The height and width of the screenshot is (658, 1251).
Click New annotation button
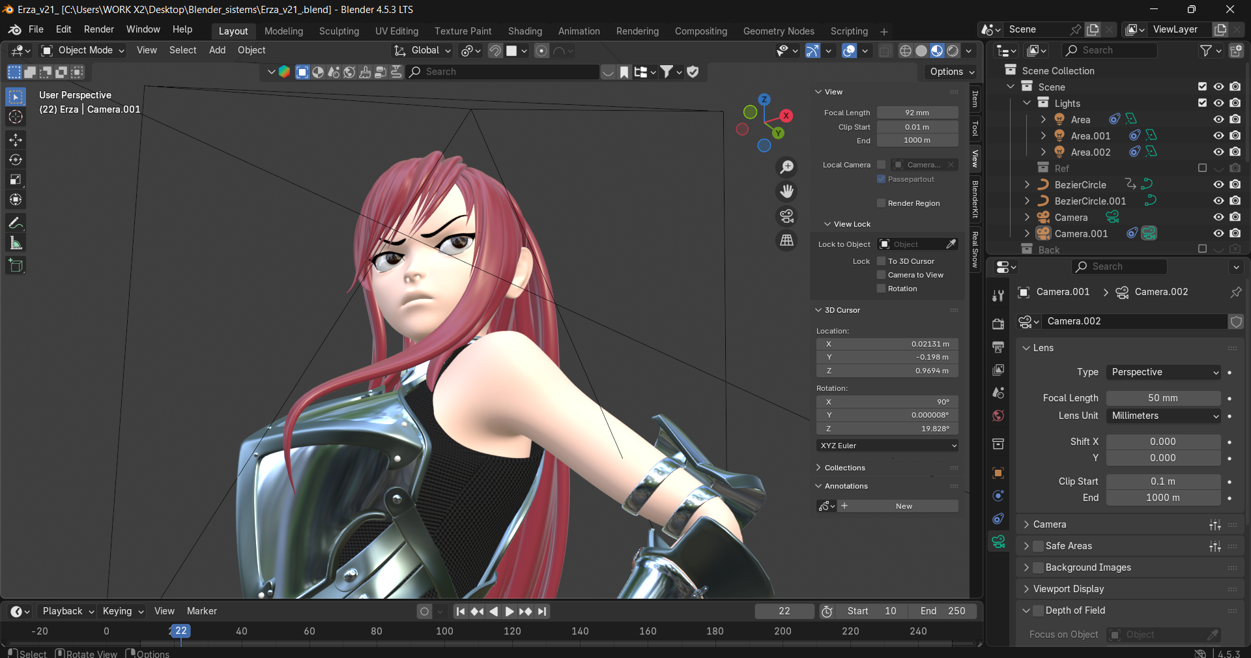click(x=903, y=506)
